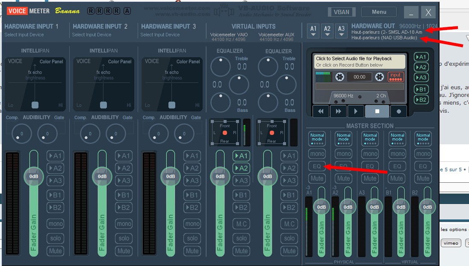Click the recorder 00:00 time display
The width and height of the screenshot is (469, 266).
[359, 77]
